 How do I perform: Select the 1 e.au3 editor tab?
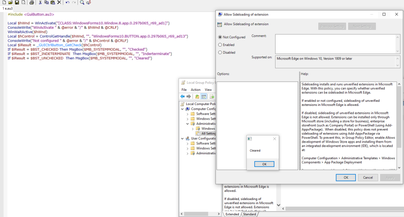coord(7,8)
